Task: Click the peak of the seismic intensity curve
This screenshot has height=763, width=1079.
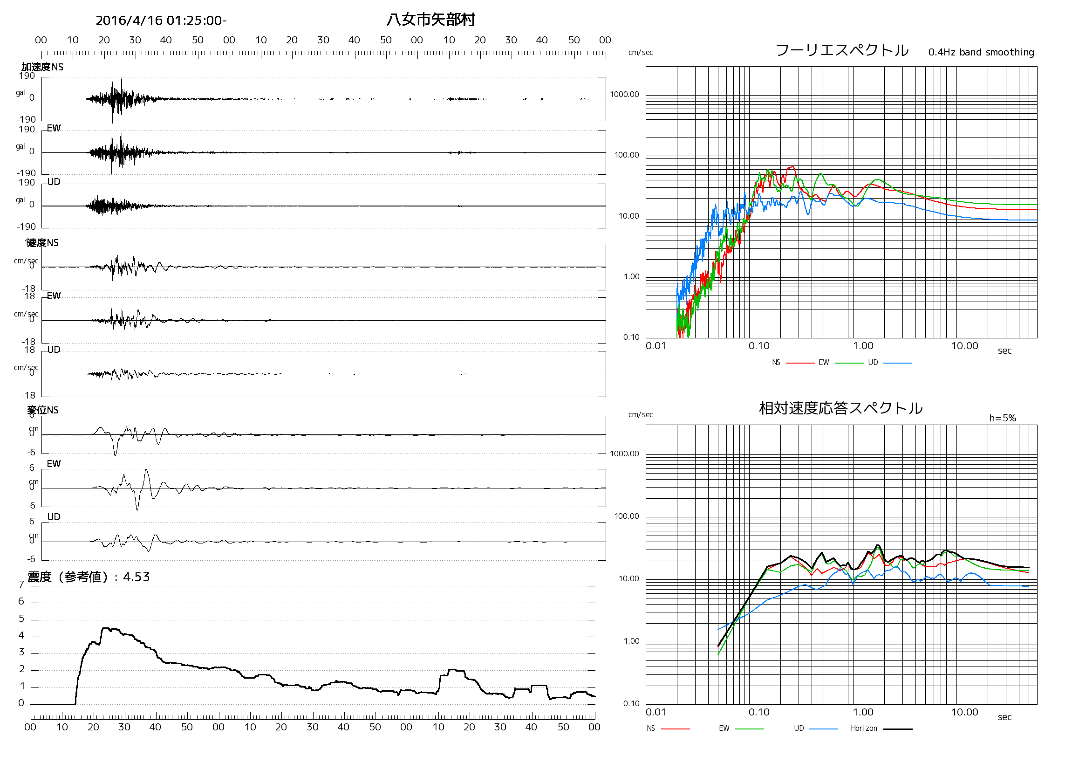Action: 106,629
